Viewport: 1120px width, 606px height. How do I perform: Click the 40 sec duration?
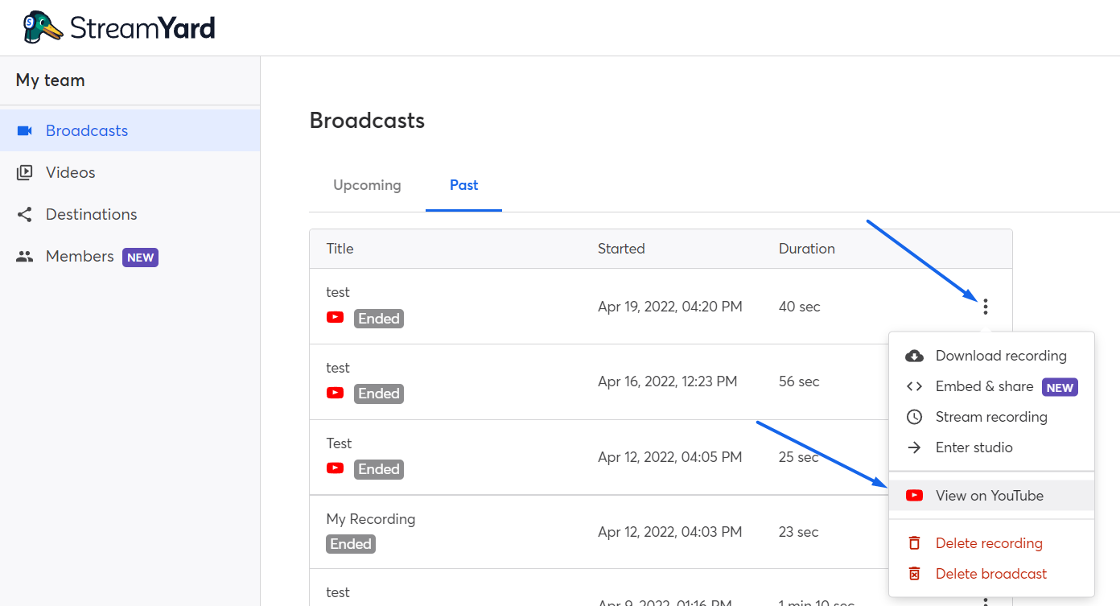[x=800, y=307]
